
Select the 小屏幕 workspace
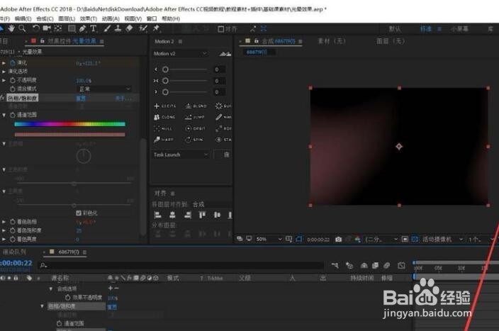pos(459,29)
